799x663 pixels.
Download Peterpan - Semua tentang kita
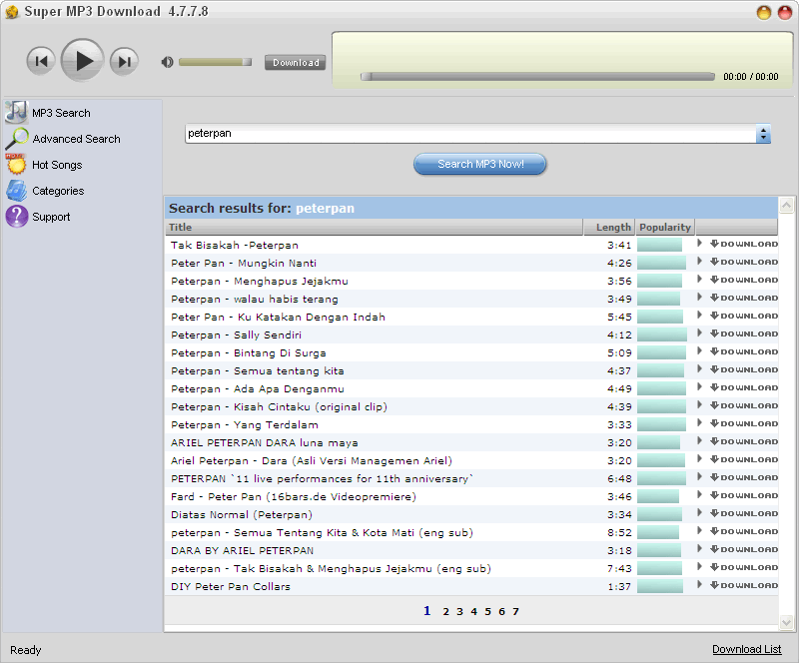pyautogui.click(x=744, y=370)
